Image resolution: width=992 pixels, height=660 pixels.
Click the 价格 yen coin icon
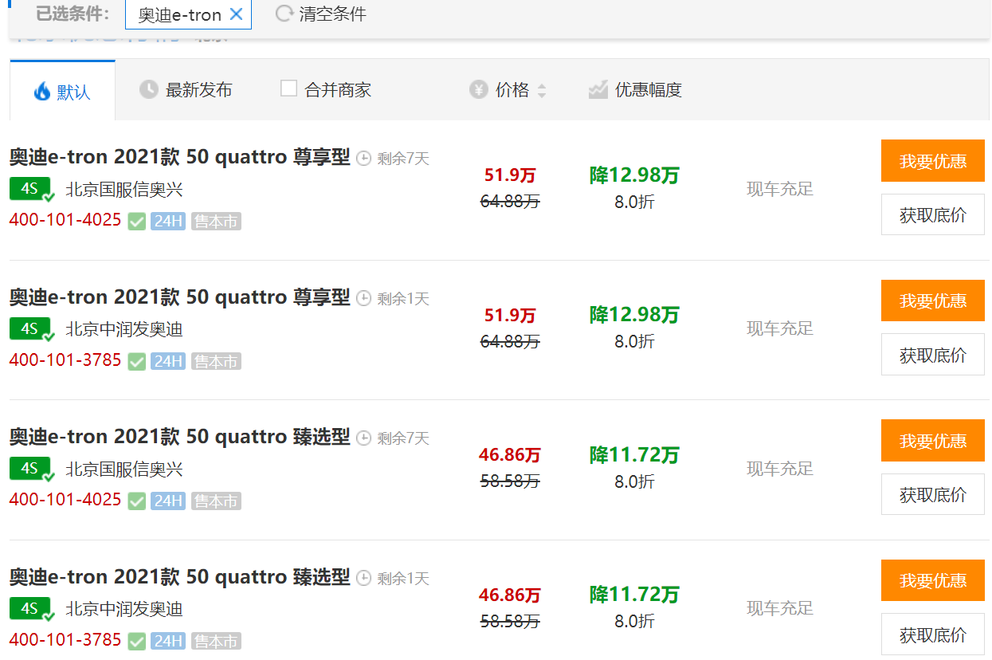click(x=478, y=90)
